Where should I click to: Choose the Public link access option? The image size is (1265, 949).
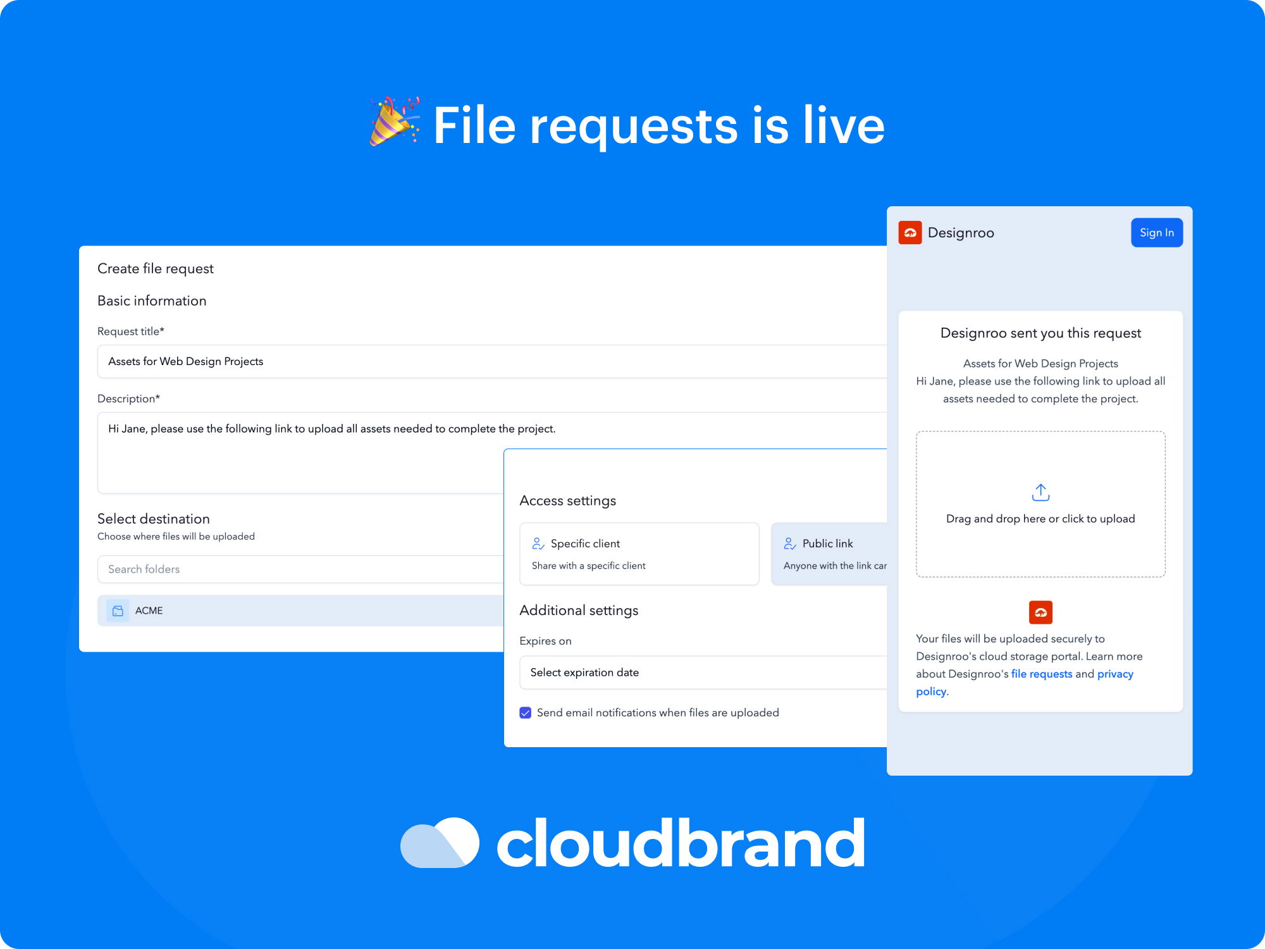point(829,554)
